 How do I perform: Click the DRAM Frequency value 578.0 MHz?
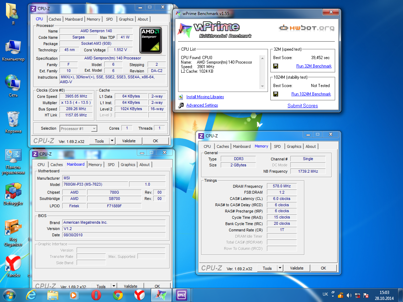point(282,186)
